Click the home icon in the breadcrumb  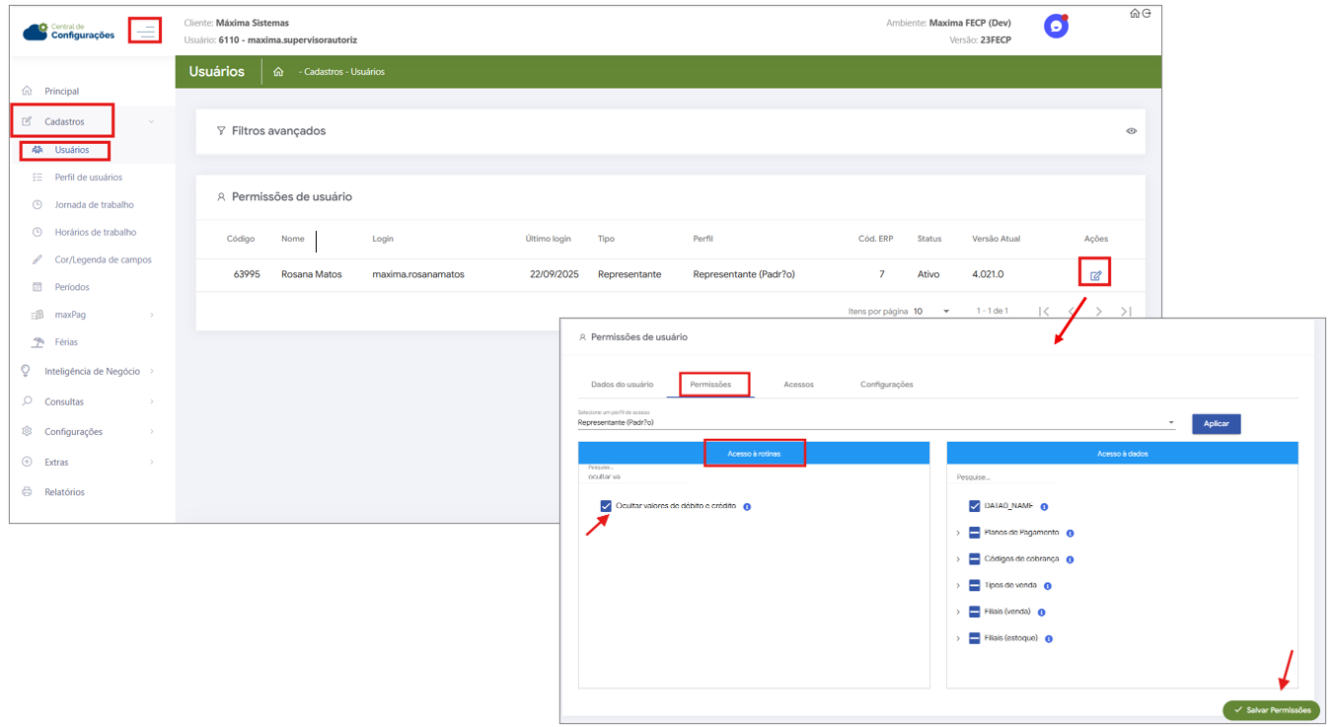pos(278,72)
